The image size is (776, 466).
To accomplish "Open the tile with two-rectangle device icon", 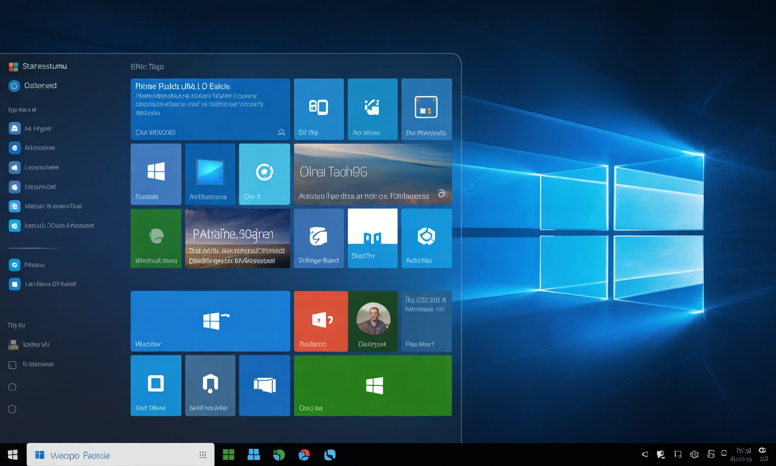I will (318, 109).
